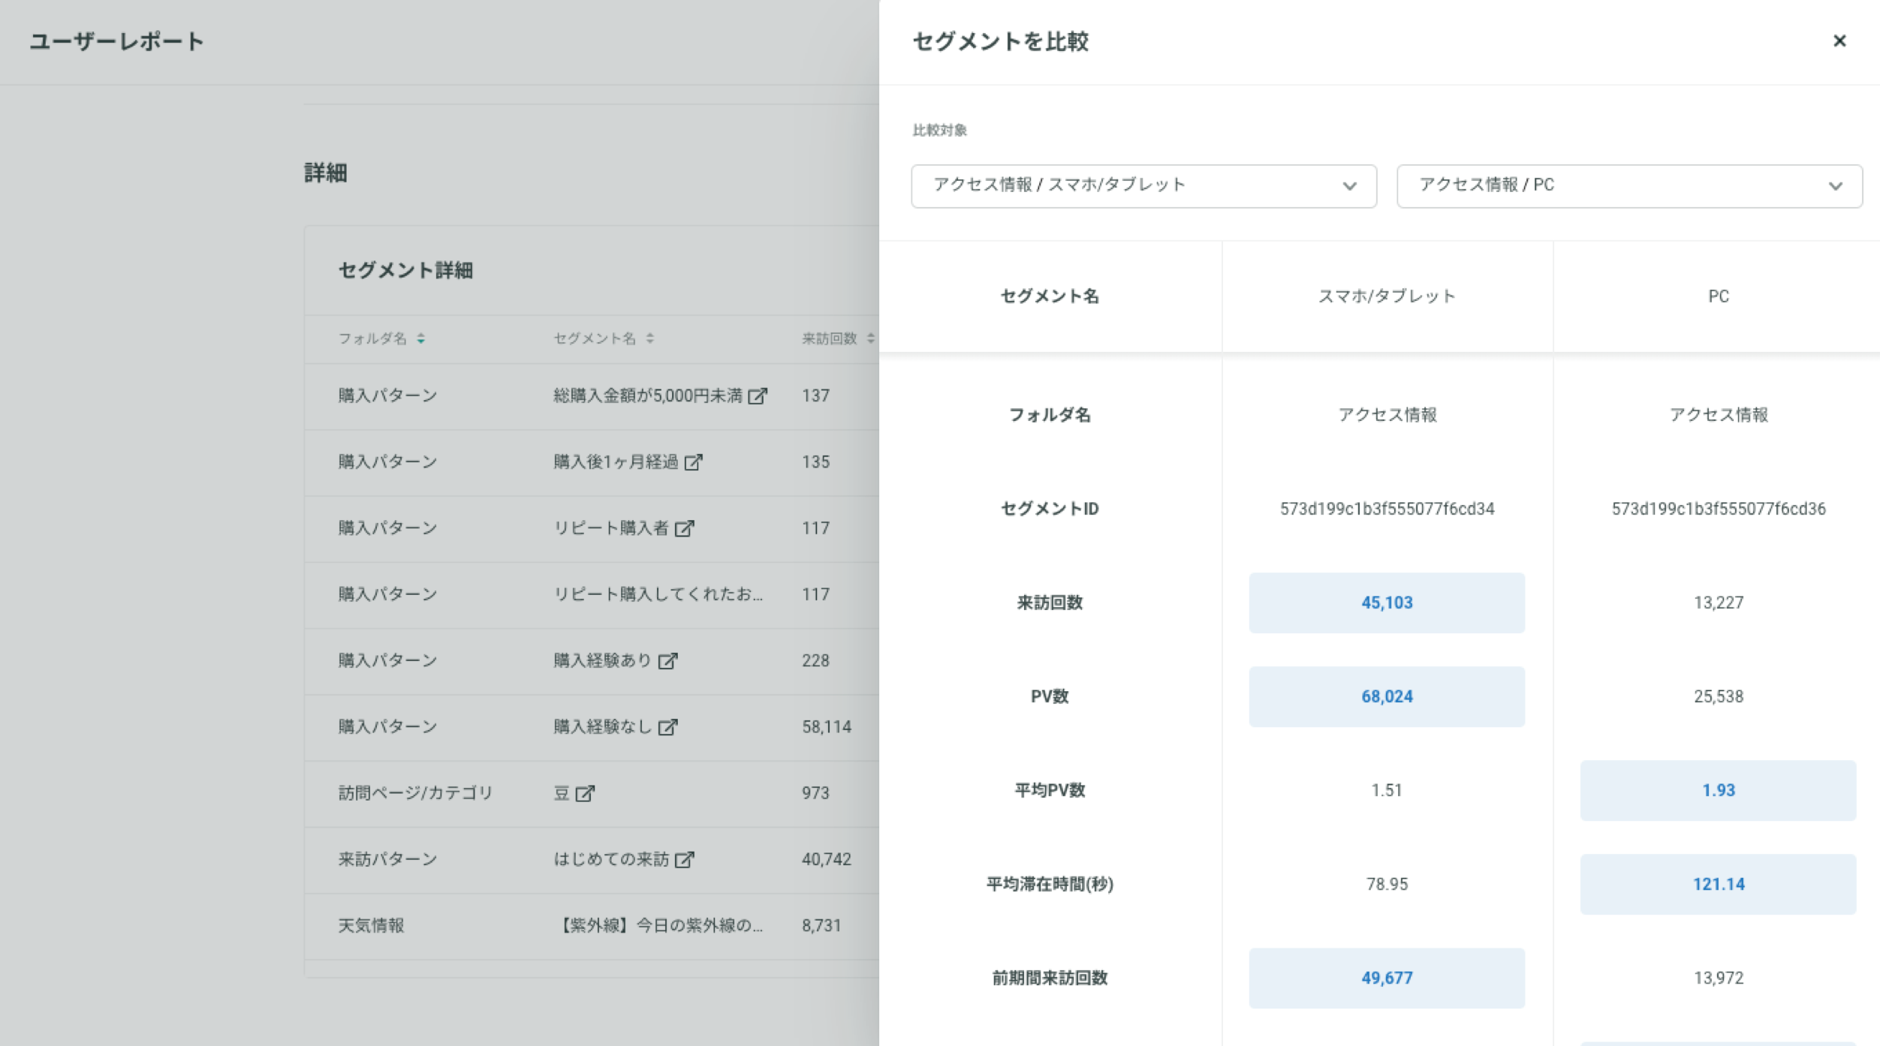Click the highlighted 121.14 stay time value
Image resolution: width=1880 pixels, height=1046 pixels.
click(x=1718, y=884)
